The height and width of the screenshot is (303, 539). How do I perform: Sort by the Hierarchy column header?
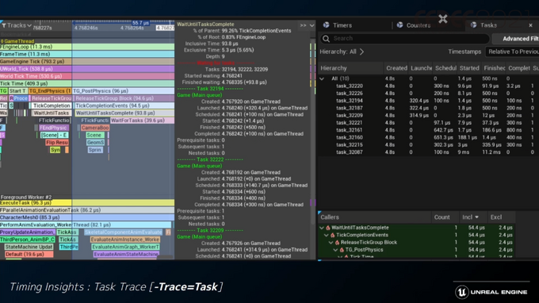coord(350,68)
